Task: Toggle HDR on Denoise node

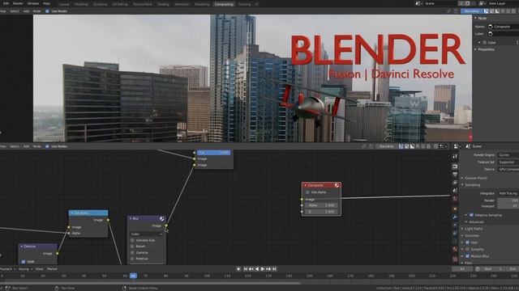Action: [24, 262]
